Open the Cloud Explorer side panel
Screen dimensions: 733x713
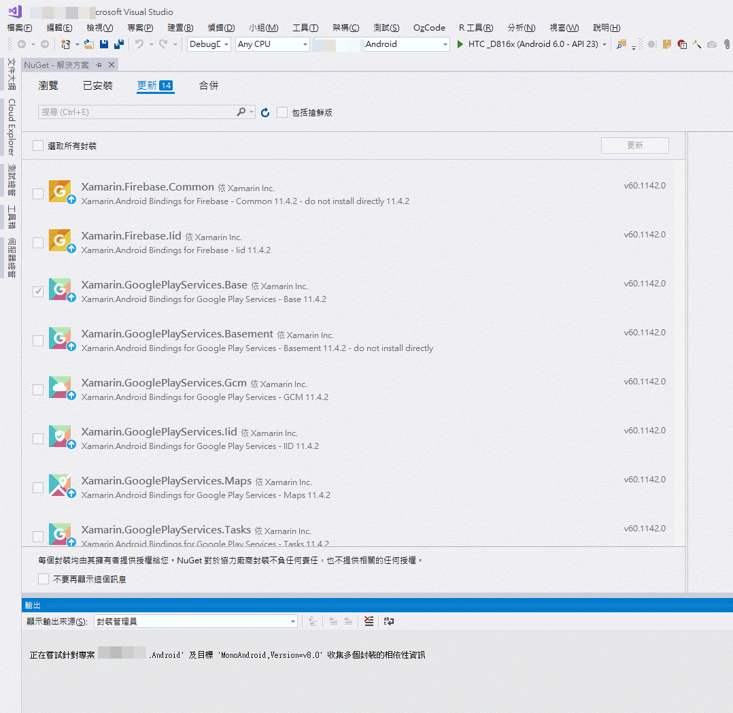click(x=11, y=127)
